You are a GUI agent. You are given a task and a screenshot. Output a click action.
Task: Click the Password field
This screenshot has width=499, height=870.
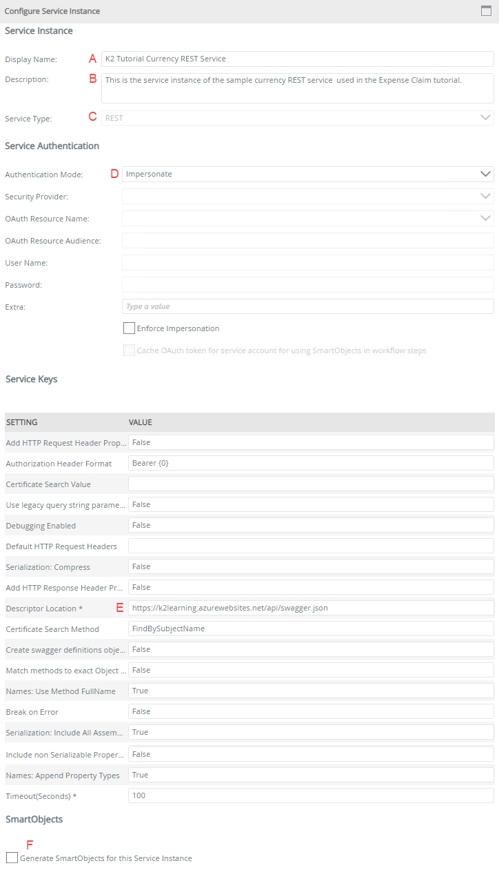307,284
